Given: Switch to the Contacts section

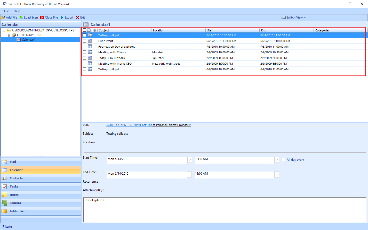Looking at the screenshot, I should tap(41, 178).
